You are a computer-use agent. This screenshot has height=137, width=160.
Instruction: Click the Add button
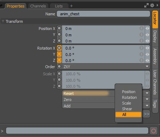(88, 106)
